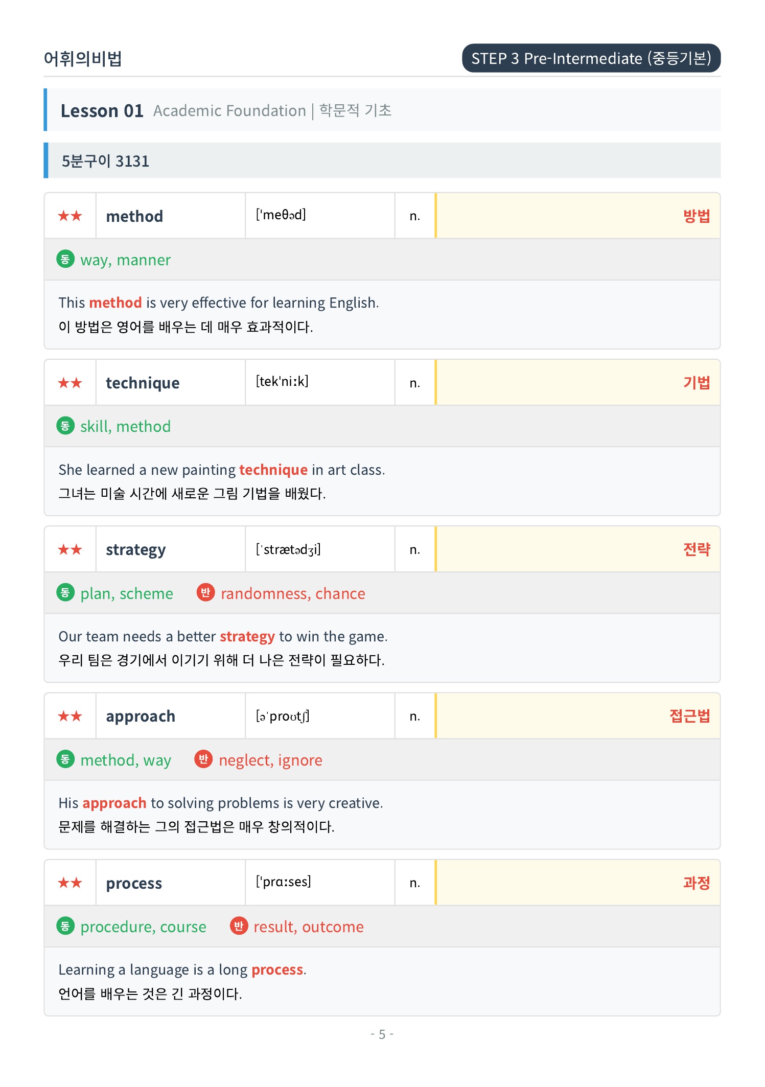Screen dimensions: 765x1087
Task: Click the red antonym badge beside 'neglect, ignore'
Action: [x=203, y=759]
